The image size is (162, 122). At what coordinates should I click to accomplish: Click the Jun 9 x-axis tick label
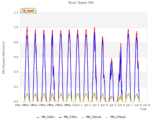click(147, 105)
